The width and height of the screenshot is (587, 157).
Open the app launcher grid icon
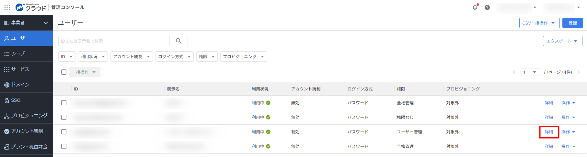pyautogui.click(x=7, y=7)
